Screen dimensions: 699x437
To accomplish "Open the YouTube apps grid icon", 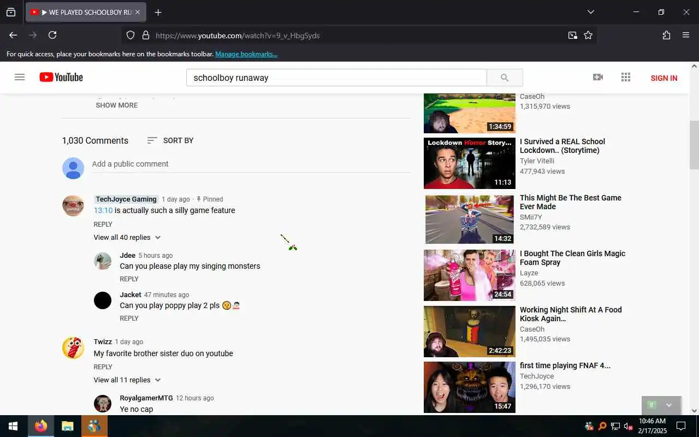I will tap(626, 77).
